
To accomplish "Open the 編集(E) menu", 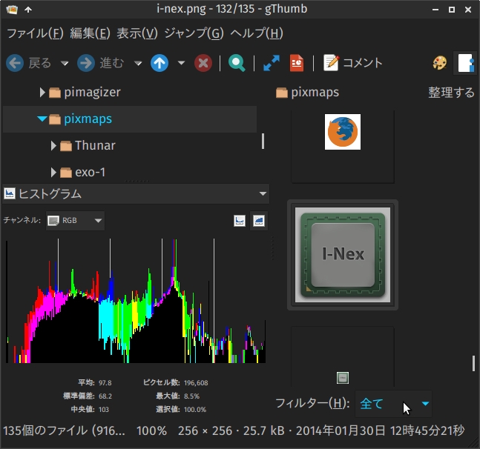I will tap(90, 33).
